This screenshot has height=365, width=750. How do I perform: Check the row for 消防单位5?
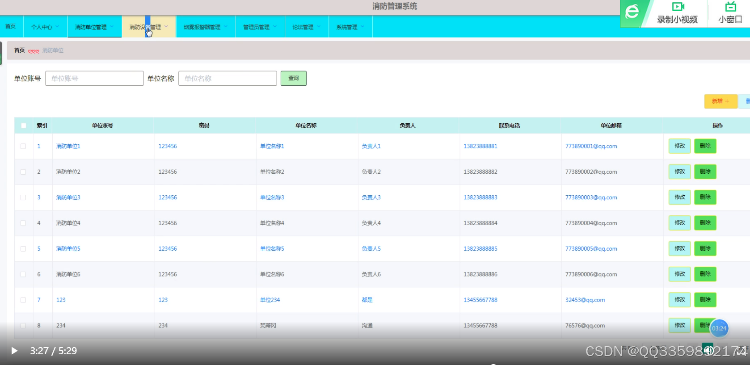(x=23, y=249)
